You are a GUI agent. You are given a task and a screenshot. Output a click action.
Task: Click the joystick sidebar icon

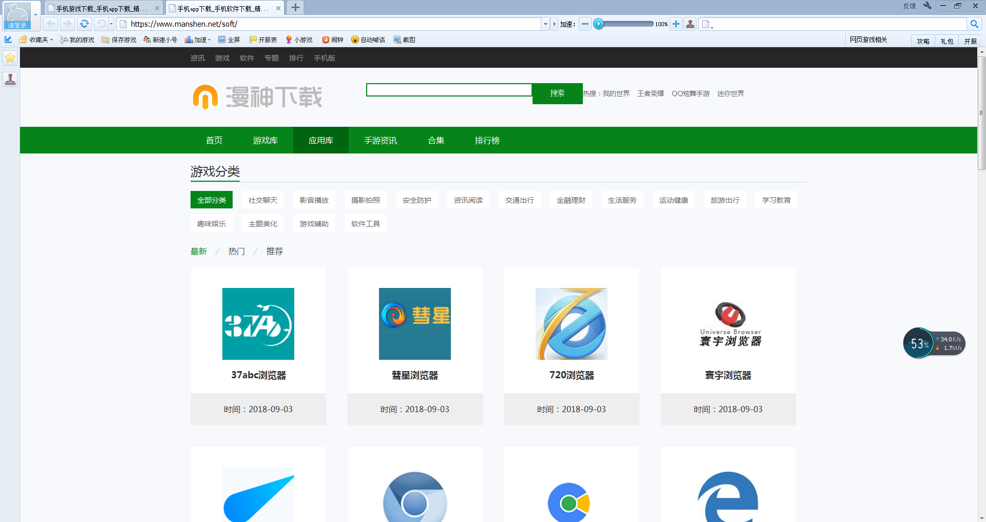10,79
